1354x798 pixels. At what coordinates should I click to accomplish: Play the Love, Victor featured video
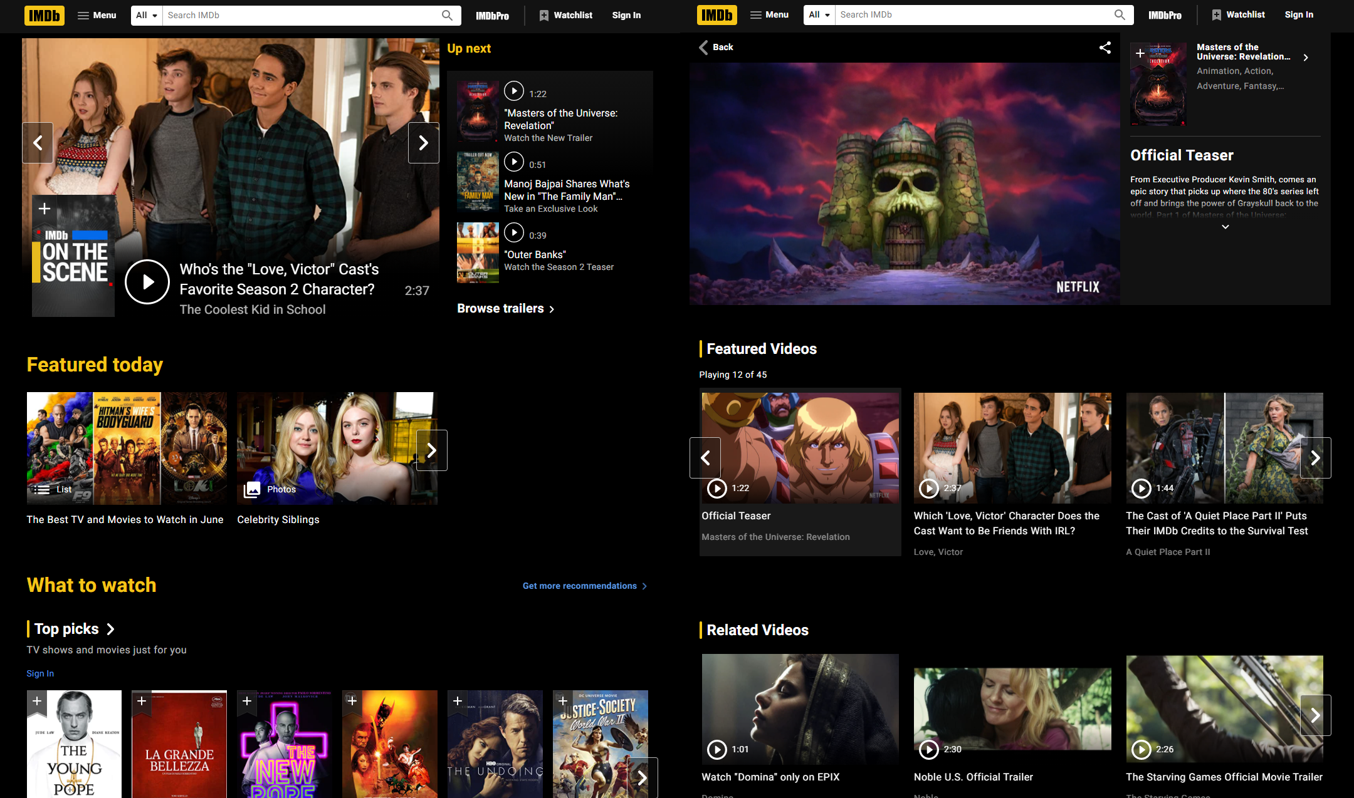(928, 488)
